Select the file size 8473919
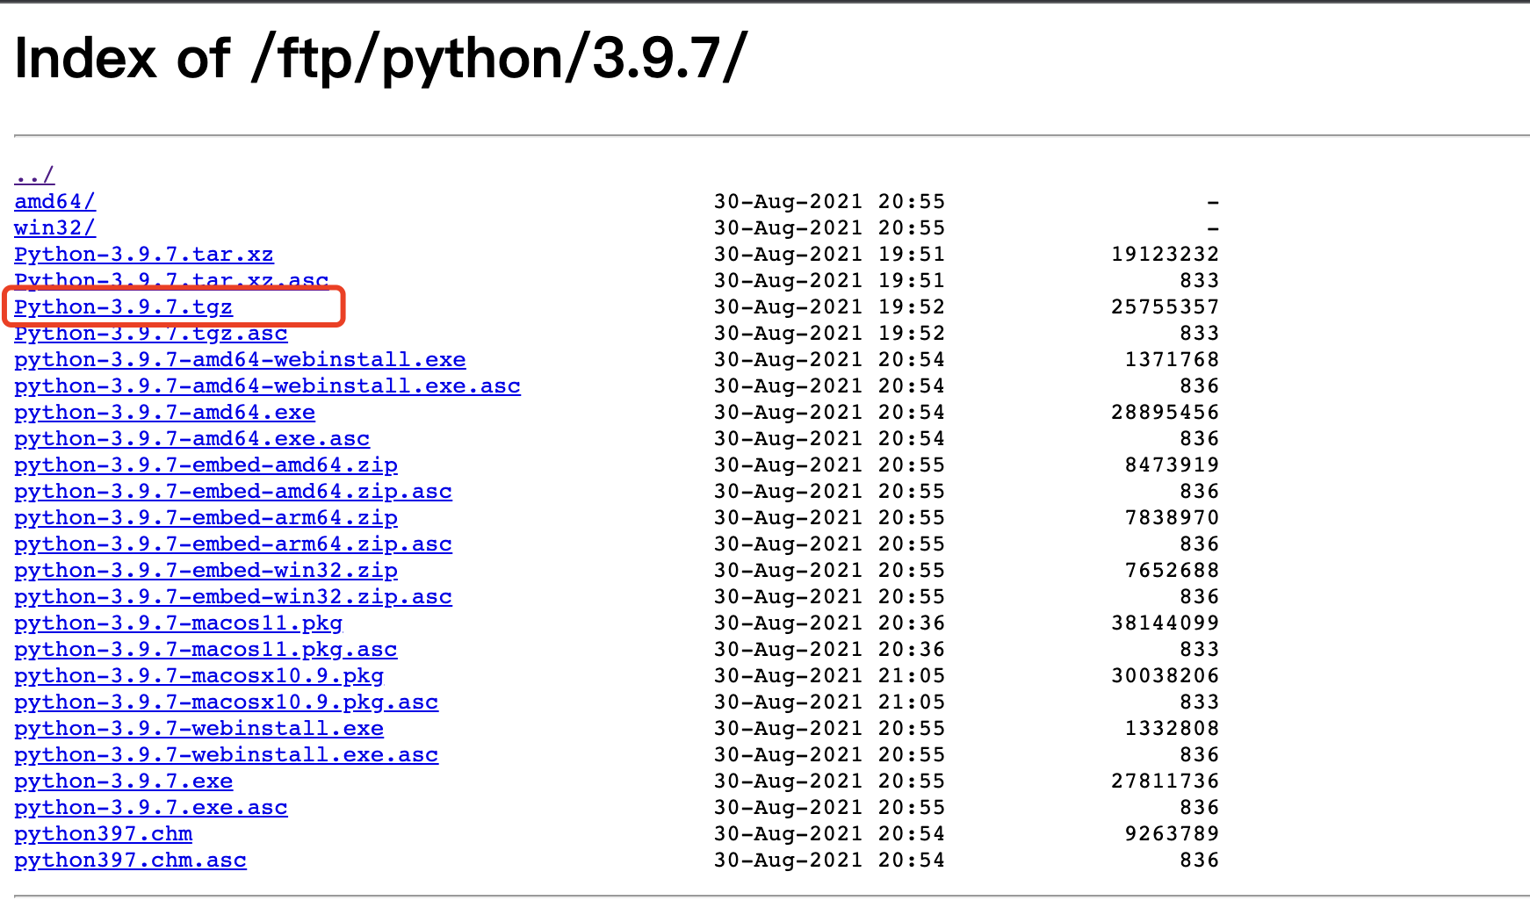 (1172, 465)
